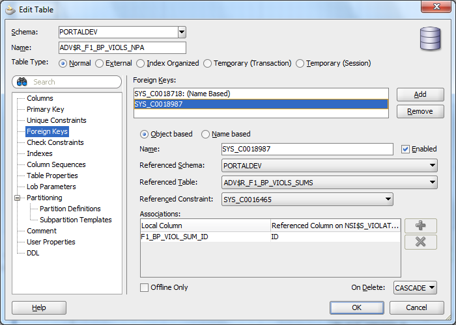
Task: Click the database cylinder icon
Action: [x=431, y=38]
